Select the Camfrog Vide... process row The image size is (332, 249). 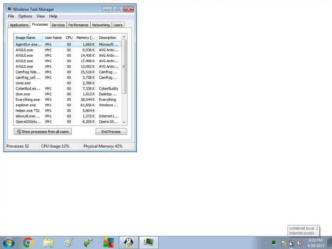tap(67, 72)
